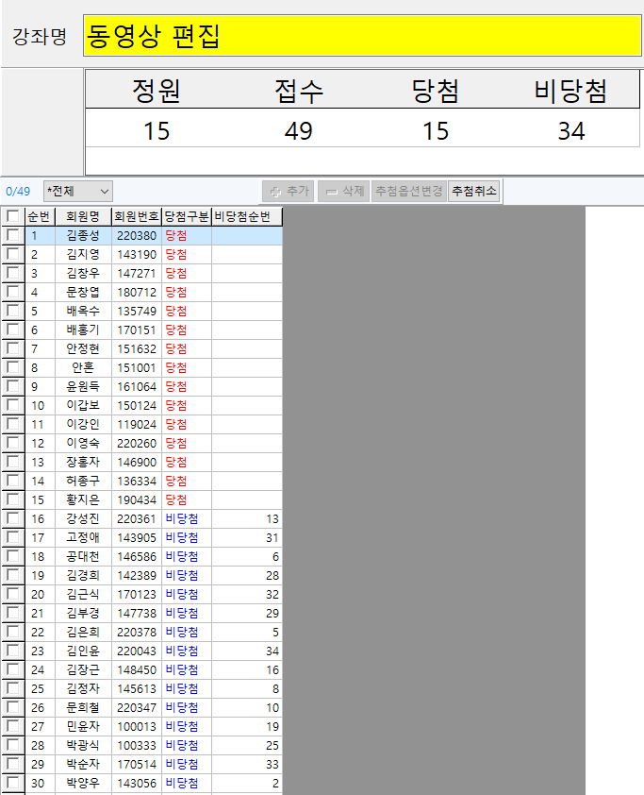Select member name 문희철
644x795 pixels.
(x=83, y=707)
